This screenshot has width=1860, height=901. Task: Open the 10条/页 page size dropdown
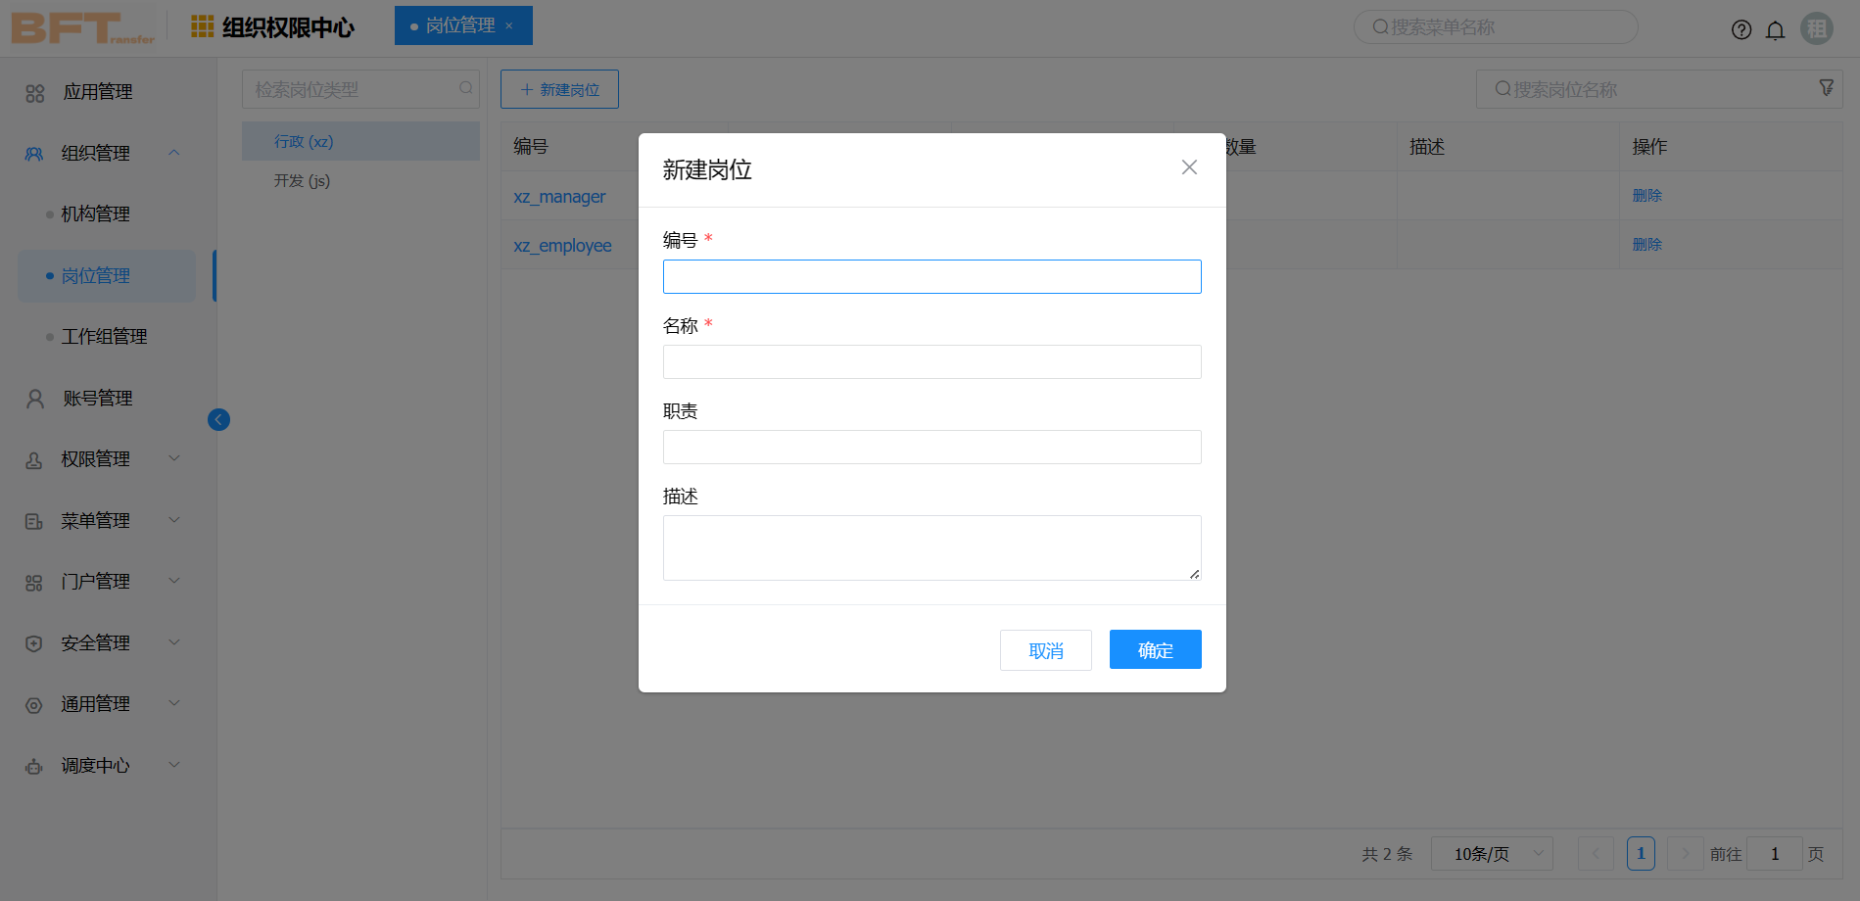[x=1491, y=854]
